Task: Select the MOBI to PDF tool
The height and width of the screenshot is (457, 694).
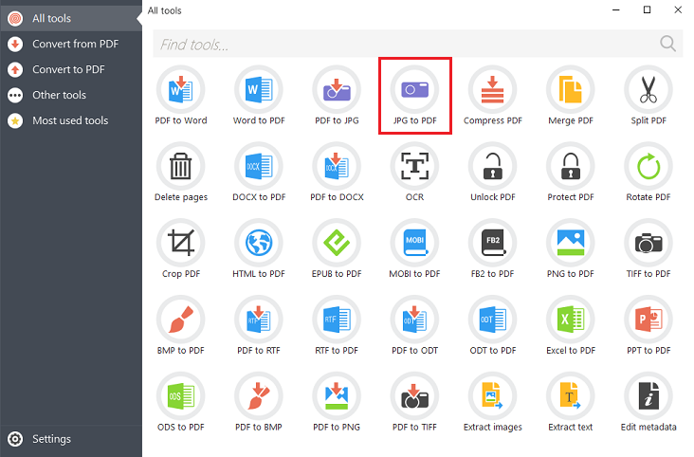Action: tap(414, 249)
